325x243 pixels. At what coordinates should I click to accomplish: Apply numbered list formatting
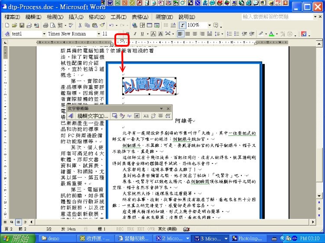(x=229, y=34)
